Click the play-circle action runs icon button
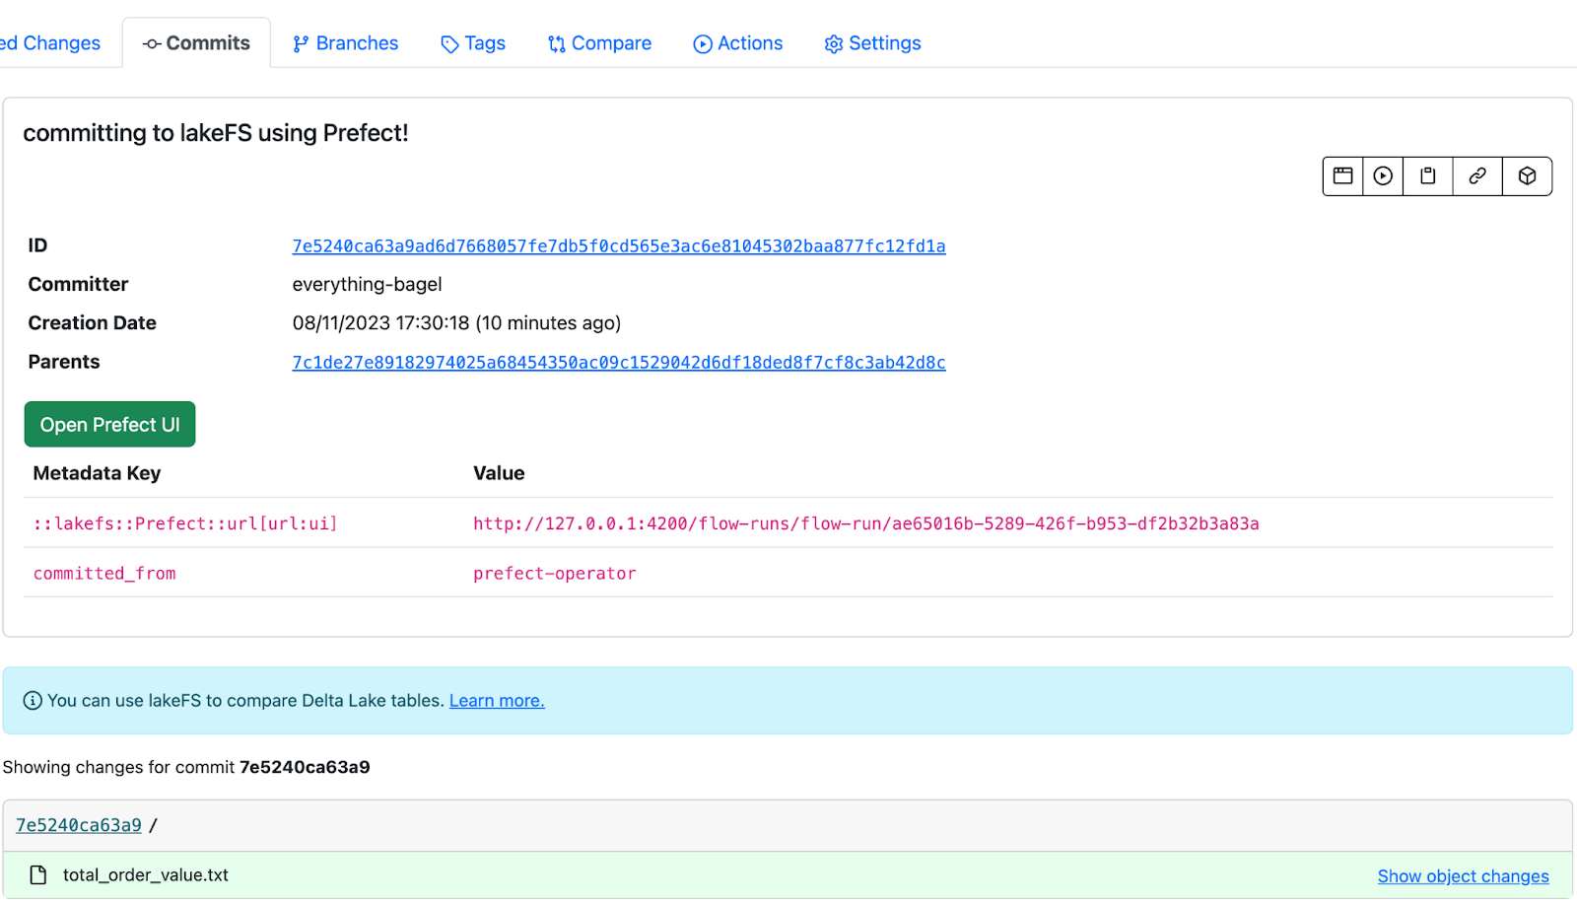Image resolution: width=1577 pixels, height=903 pixels. [x=1383, y=176]
